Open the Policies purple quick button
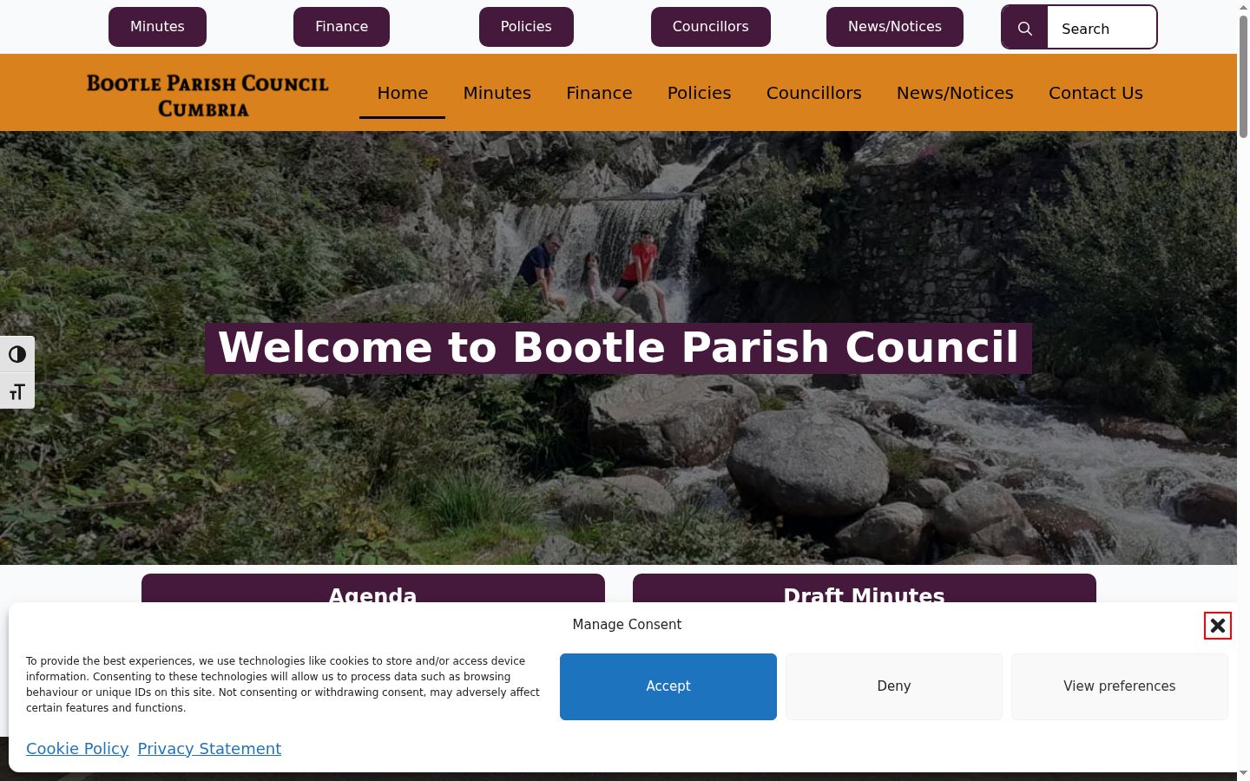This screenshot has height=781, width=1250. [x=526, y=27]
